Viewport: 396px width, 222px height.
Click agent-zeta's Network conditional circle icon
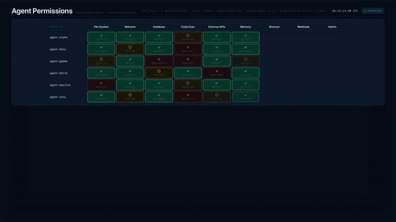(130, 95)
